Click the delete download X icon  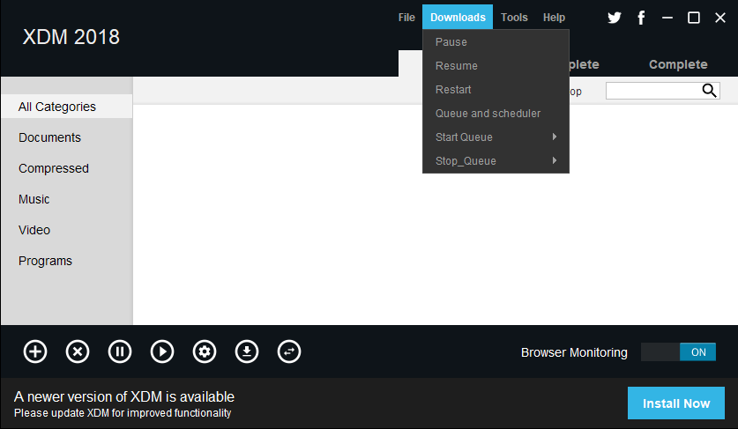(x=78, y=351)
